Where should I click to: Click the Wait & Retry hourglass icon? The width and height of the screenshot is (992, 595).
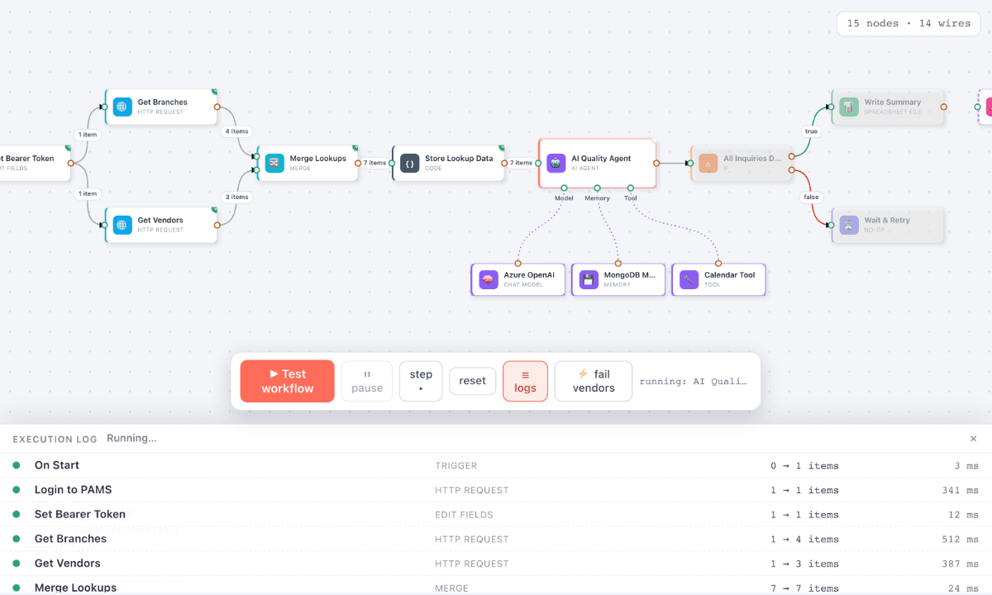[x=850, y=225]
